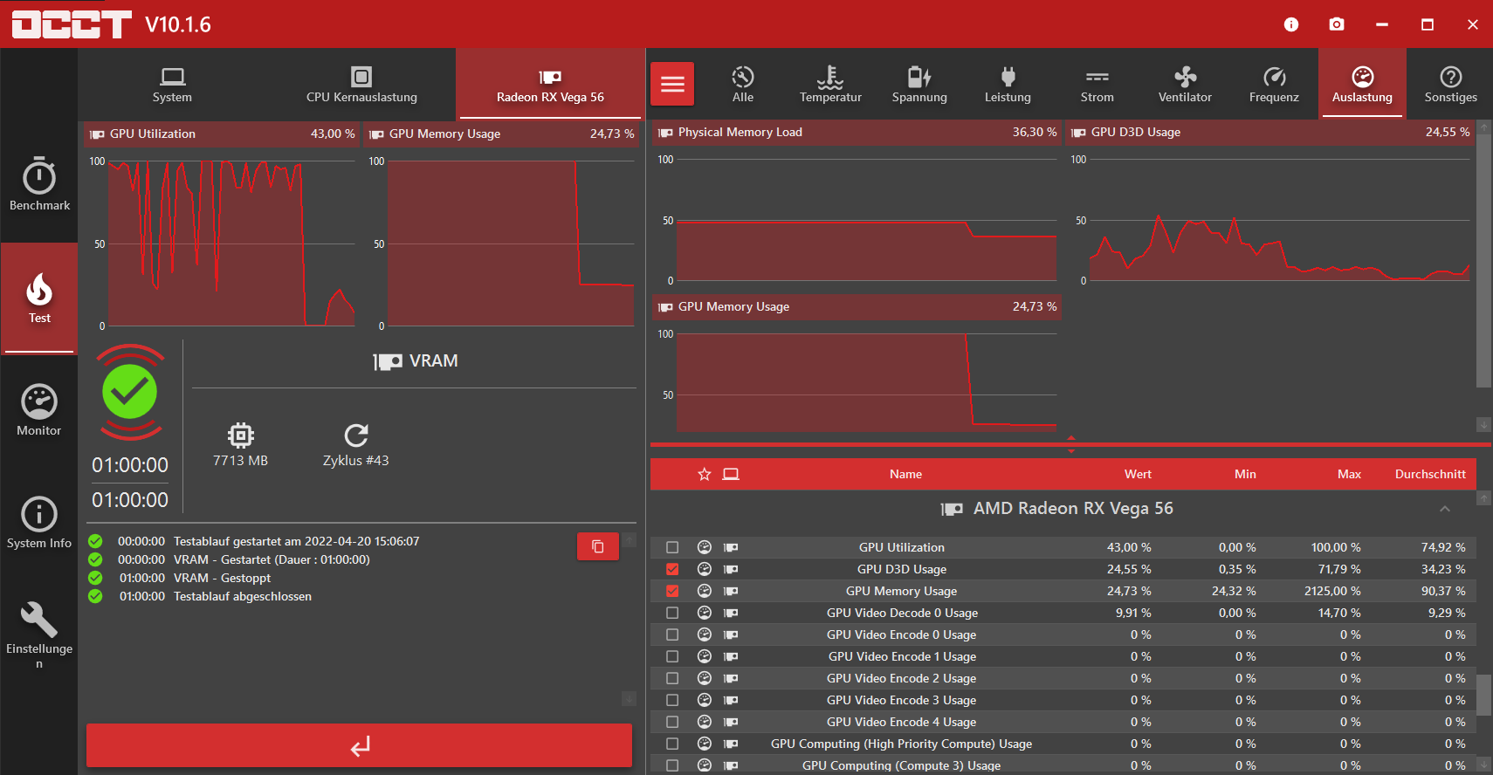This screenshot has width=1493, height=775.
Task: Switch to CPU Kernauslastung tab
Action: 361,85
